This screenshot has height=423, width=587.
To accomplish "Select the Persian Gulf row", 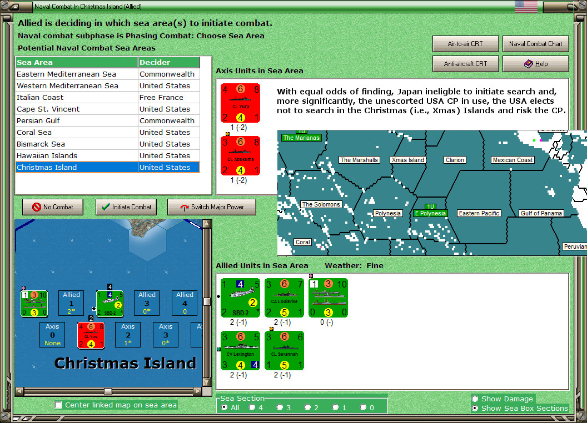I will [107, 120].
